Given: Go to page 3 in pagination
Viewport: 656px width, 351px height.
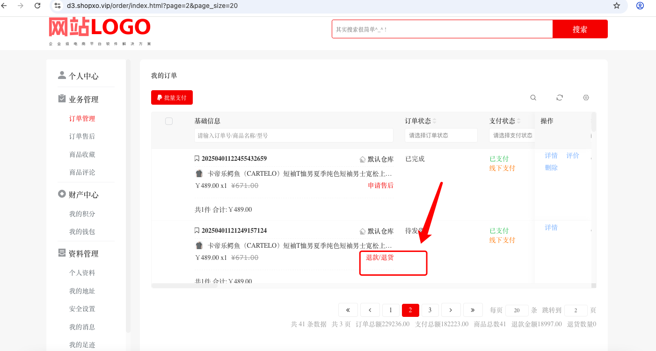Looking at the screenshot, I should pyautogui.click(x=430, y=310).
